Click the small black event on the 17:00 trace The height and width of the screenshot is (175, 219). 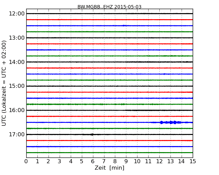point(92,134)
